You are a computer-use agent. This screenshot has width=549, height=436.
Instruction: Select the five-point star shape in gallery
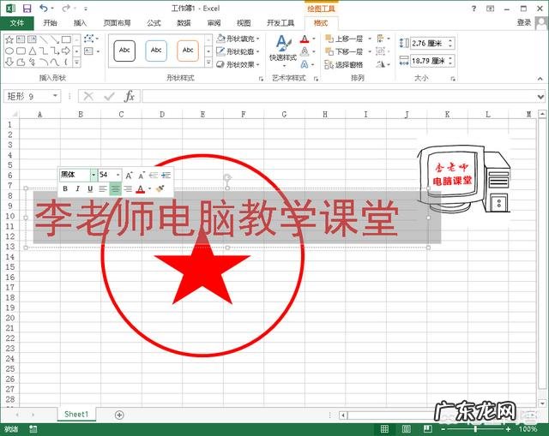(x=9, y=39)
